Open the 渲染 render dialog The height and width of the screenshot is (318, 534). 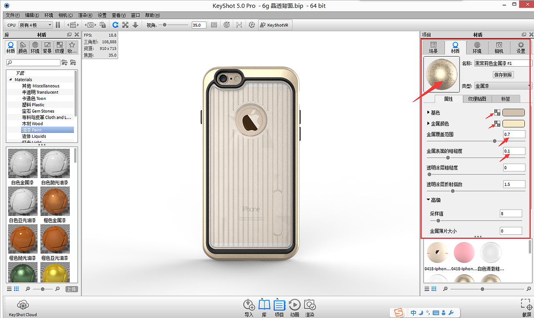click(310, 308)
